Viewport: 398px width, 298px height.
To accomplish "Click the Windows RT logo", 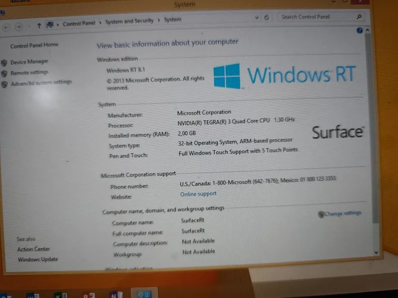I will [x=285, y=76].
